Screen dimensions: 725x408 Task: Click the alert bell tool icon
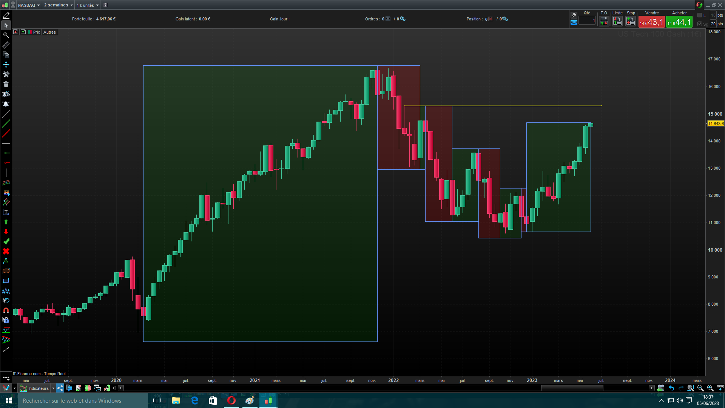tap(6, 104)
